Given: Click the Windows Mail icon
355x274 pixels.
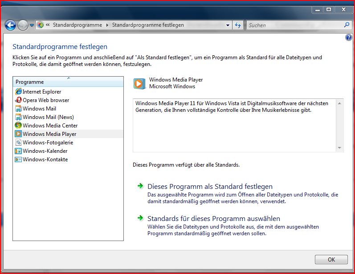Looking at the screenshot, I should point(18,108).
